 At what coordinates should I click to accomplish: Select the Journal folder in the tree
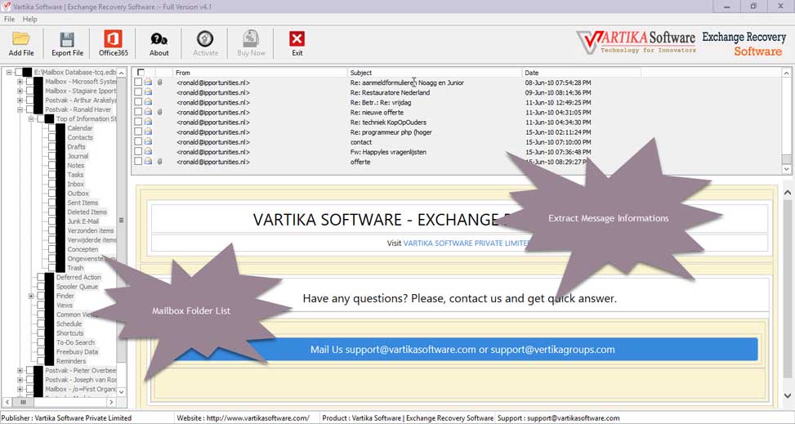click(x=78, y=156)
